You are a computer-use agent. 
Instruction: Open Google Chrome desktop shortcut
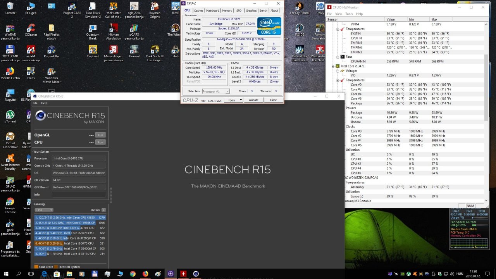(x=10, y=205)
